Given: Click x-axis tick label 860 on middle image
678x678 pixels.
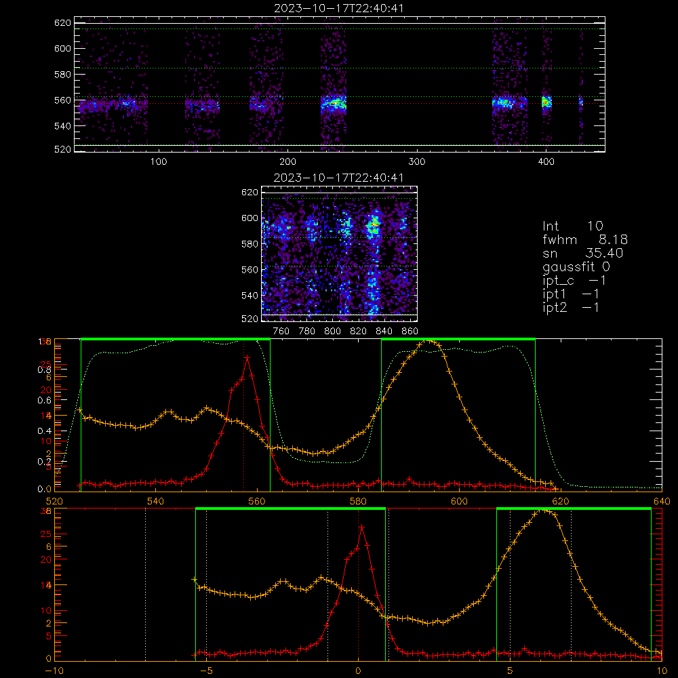Looking at the screenshot, I should 410,332.
